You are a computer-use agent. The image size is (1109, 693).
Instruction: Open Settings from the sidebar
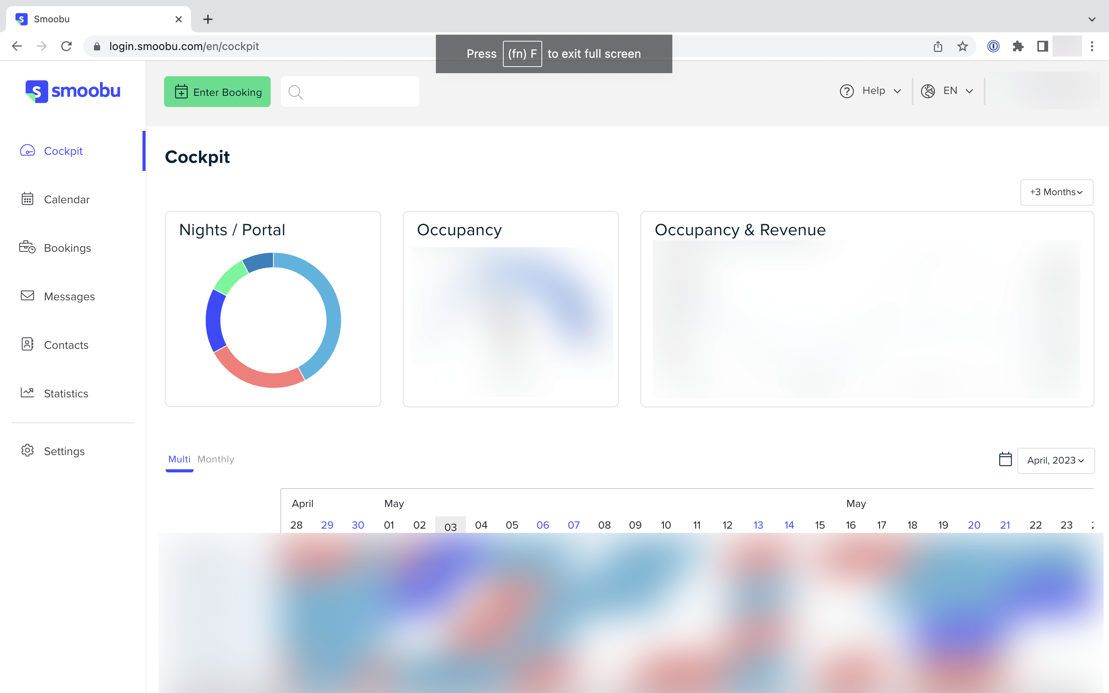(64, 451)
